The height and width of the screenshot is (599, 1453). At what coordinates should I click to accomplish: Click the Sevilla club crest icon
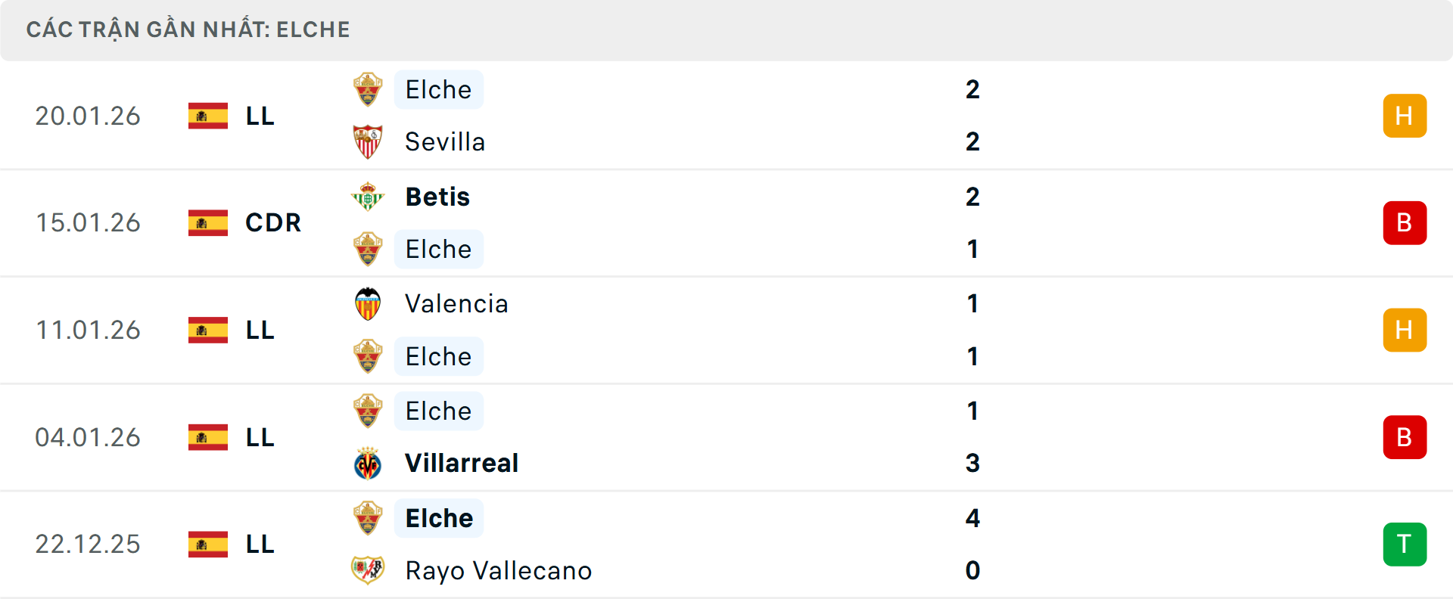(368, 142)
